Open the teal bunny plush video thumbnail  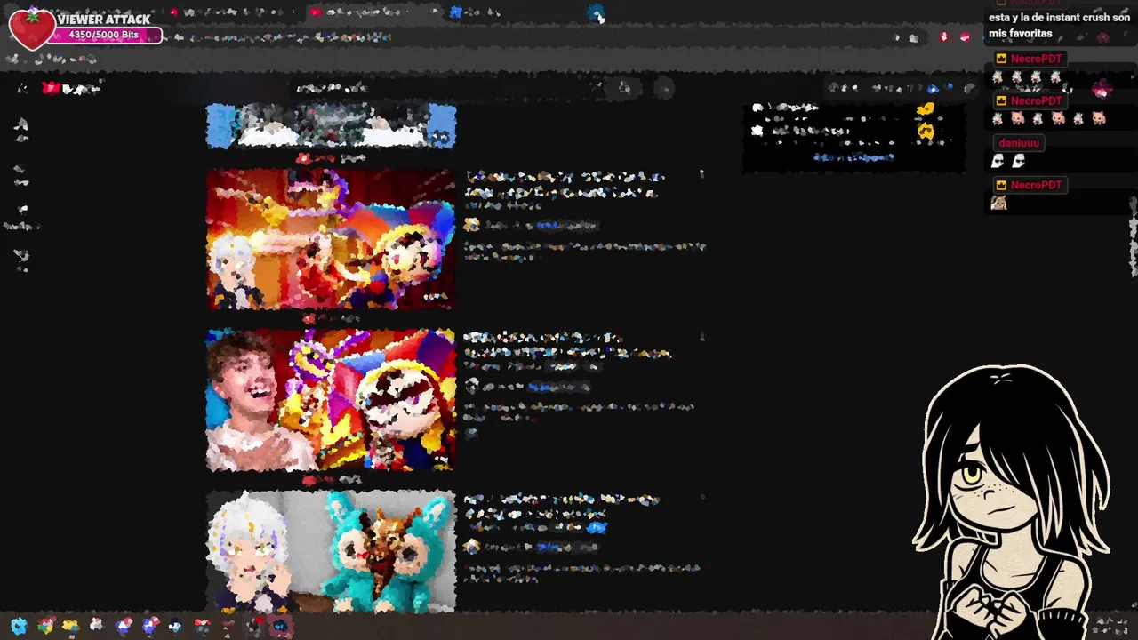coord(331,551)
